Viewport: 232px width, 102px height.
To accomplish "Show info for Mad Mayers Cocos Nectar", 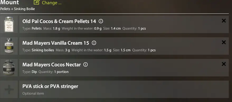I will click(x=86, y=64).
